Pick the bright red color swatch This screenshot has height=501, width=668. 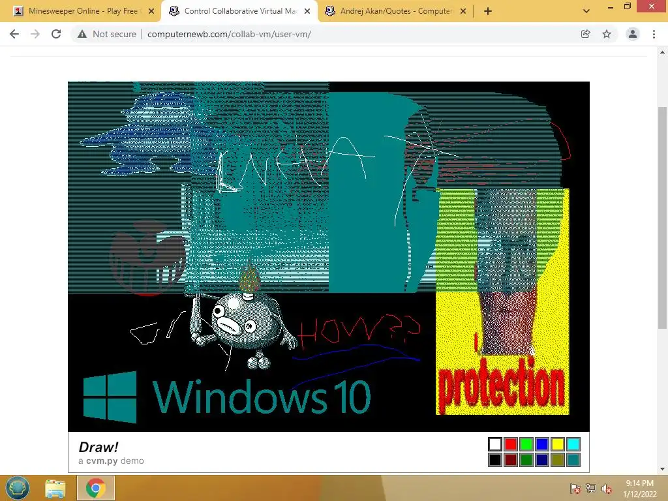[x=510, y=444]
